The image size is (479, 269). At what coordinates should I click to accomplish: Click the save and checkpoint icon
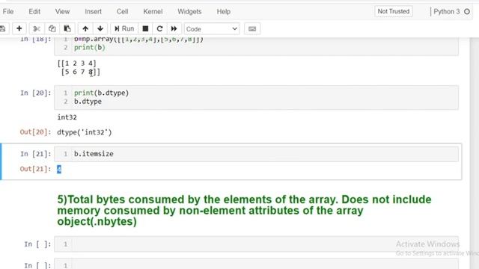[3, 28]
